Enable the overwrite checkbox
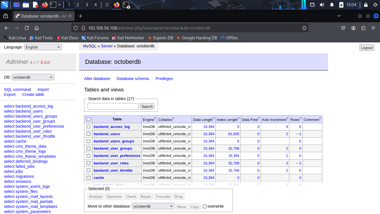The height and width of the screenshot is (214, 380). tap(205, 206)
